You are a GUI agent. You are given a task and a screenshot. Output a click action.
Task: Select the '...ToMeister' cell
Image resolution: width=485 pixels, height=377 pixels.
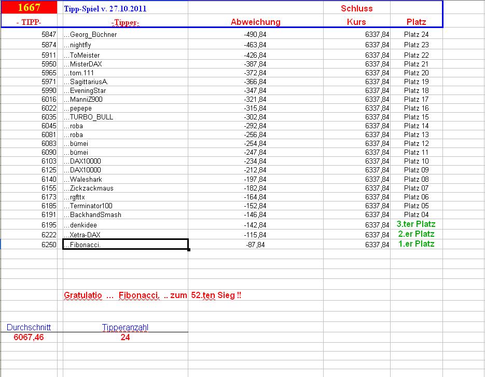[x=126, y=55]
